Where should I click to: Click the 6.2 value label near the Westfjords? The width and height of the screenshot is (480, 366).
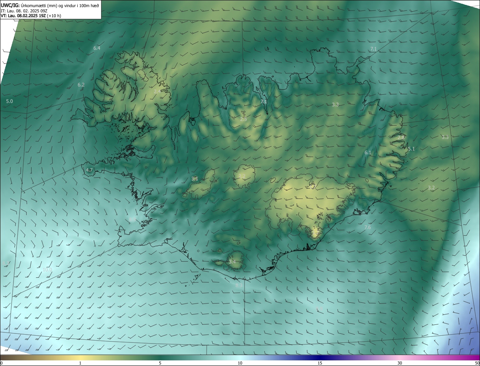point(81,85)
